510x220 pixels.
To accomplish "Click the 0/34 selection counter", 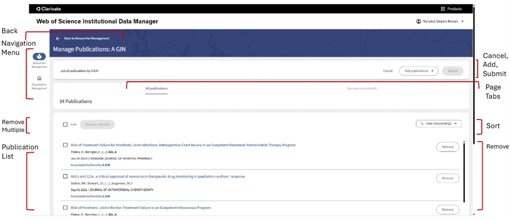I will pyautogui.click(x=73, y=124).
